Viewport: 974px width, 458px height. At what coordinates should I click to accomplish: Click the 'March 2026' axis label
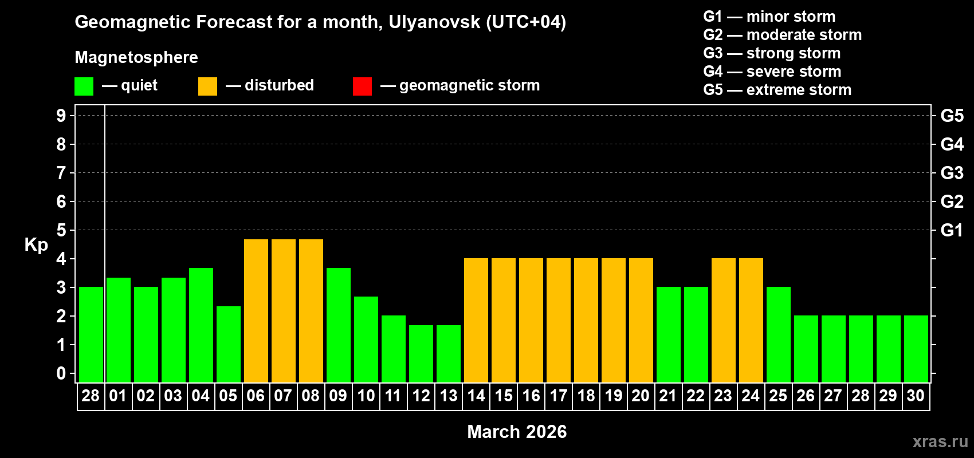[x=517, y=432]
